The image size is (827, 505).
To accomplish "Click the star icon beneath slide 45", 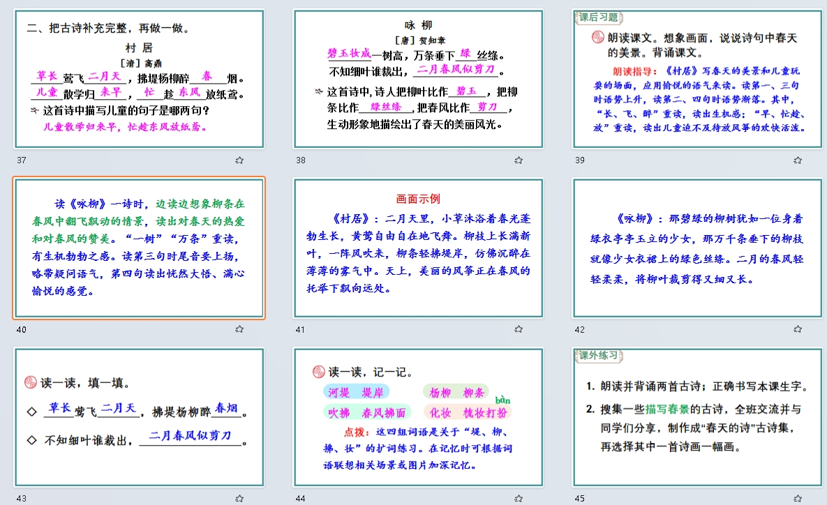I will tap(797, 498).
